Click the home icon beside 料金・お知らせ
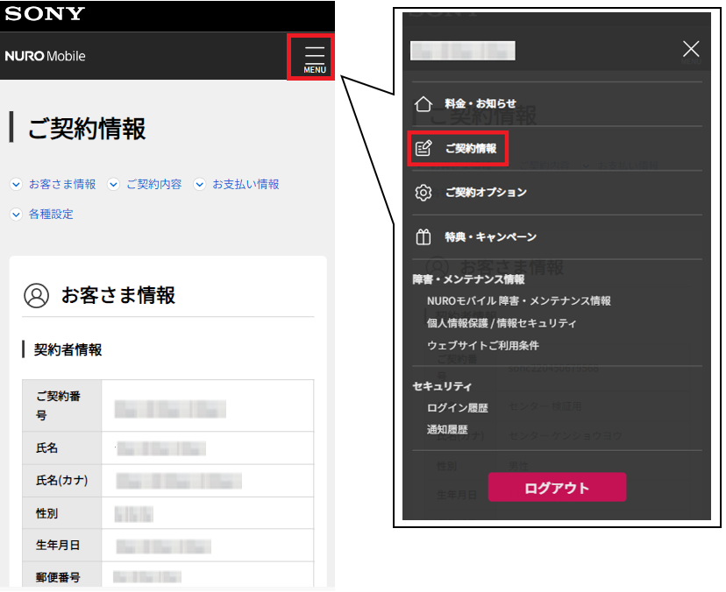The height and width of the screenshot is (592, 726). [423, 104]
